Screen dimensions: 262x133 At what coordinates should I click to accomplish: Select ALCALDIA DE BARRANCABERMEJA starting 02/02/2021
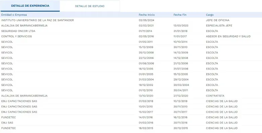tap(24, 26)
